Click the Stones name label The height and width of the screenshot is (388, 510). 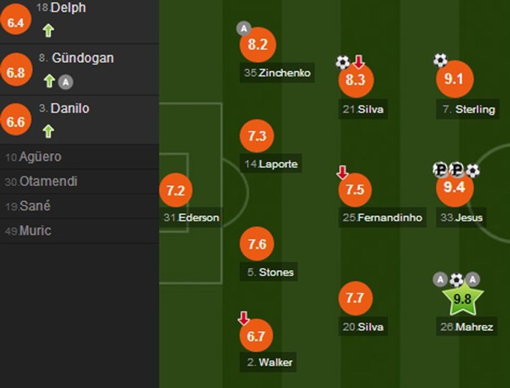click(270, 272)
